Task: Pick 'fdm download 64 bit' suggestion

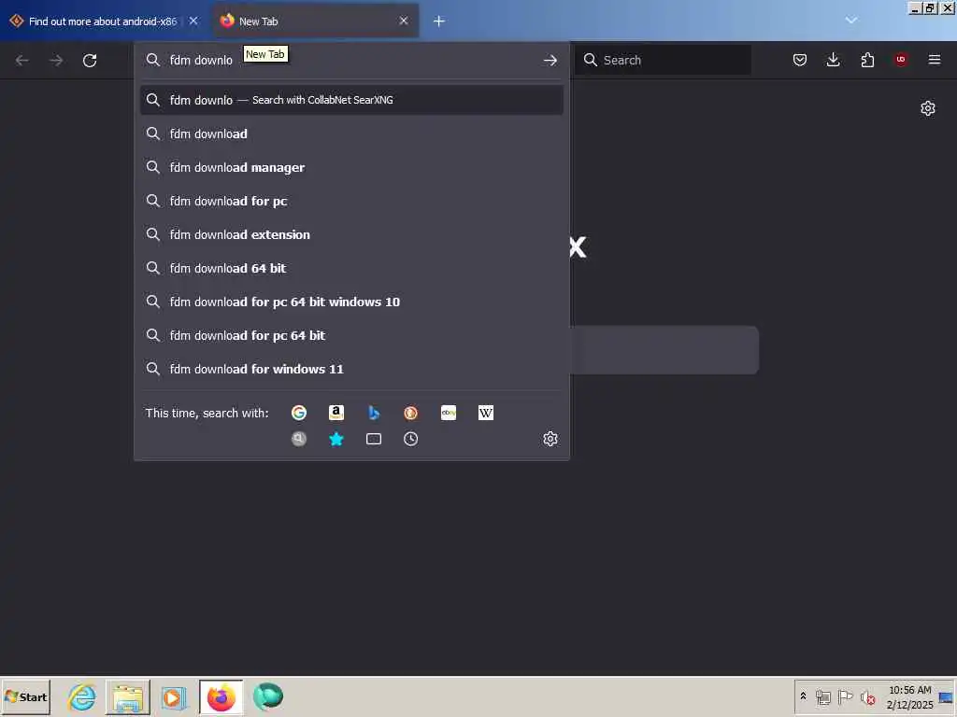Action: click(x=351, y=268)
